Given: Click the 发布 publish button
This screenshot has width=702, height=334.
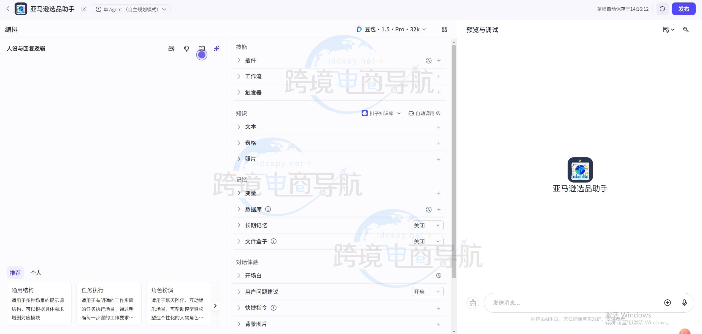Looking at the screenshot, I should (x=684, y=9).
